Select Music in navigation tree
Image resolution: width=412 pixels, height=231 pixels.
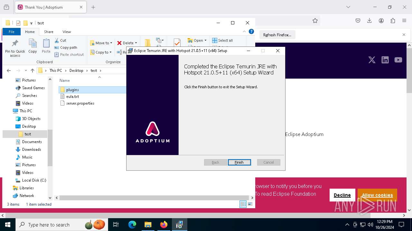27,157
